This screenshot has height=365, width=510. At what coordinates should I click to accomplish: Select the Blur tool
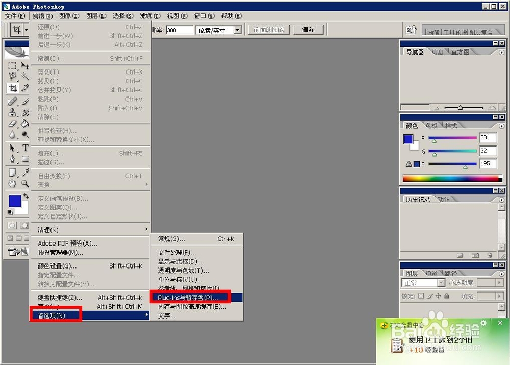[12, 134]
